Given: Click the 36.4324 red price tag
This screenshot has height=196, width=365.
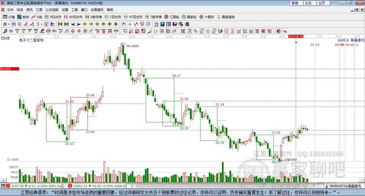Looking at the screenshot, I should [x=10, y=69].
